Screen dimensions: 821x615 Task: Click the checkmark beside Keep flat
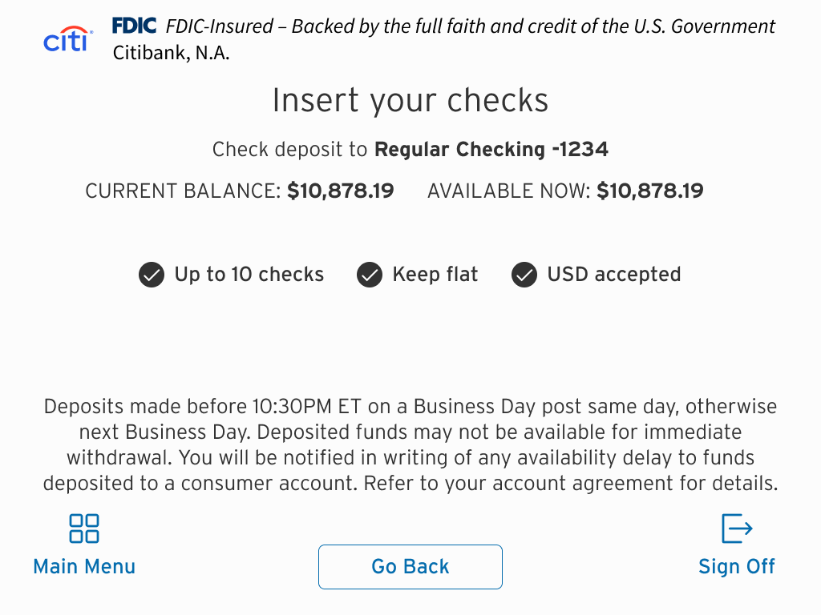point(369,275)
